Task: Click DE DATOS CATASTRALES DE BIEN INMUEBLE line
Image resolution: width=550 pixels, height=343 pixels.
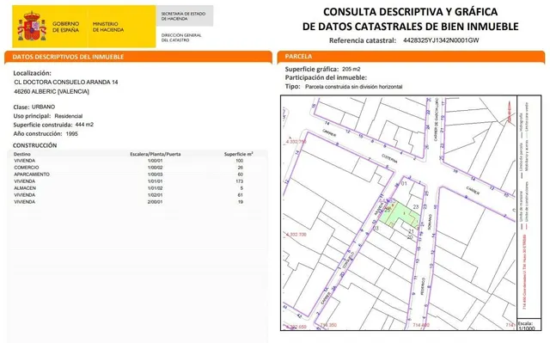Action: (x=410, y=27)
